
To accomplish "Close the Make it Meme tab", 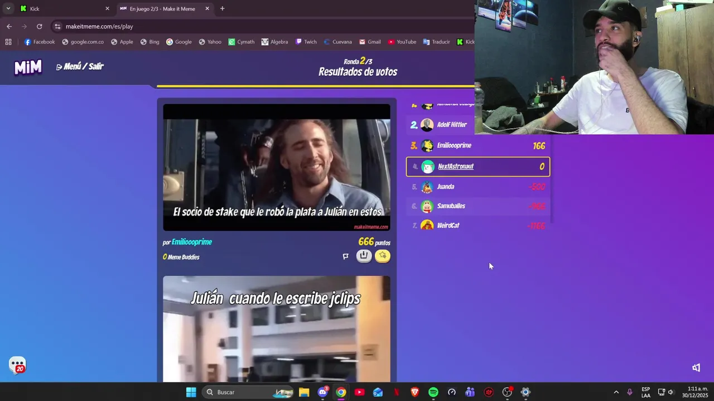I will [207, 9].
